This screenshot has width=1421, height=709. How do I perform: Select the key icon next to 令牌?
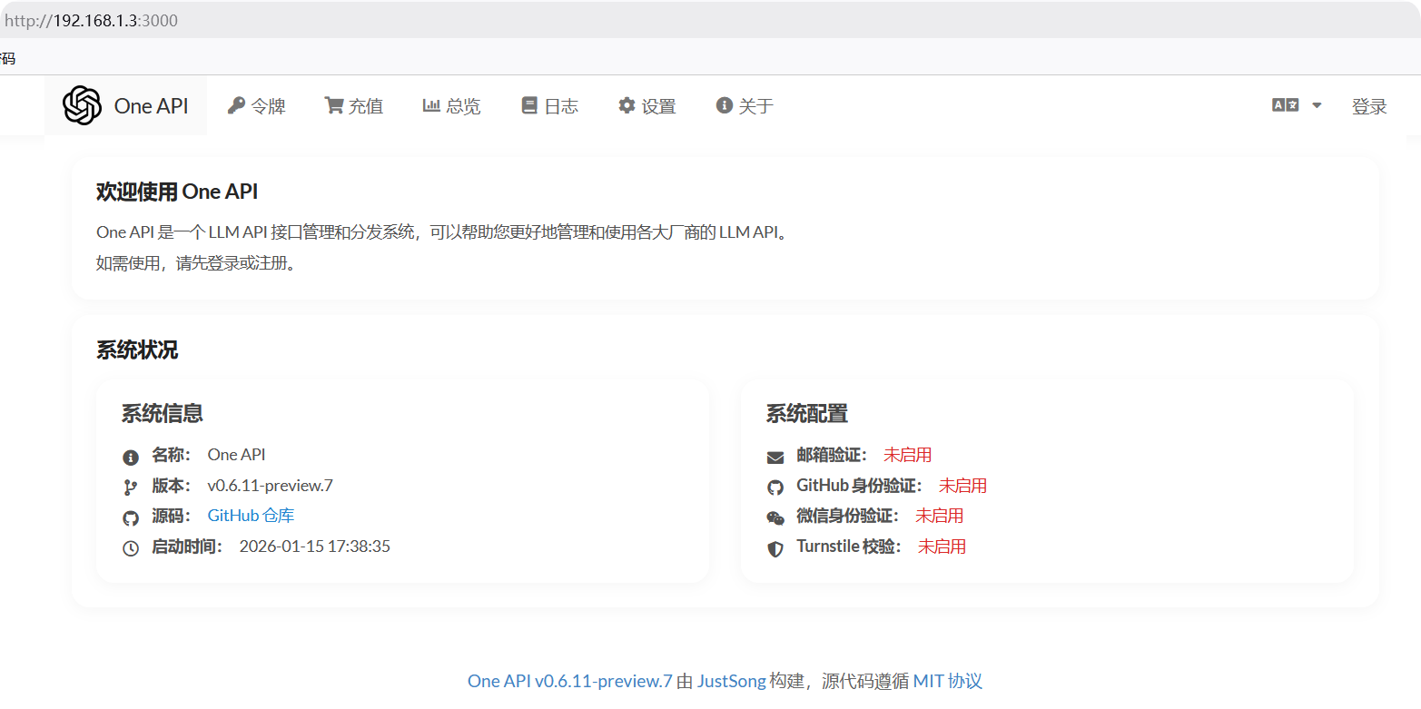point(236,104)
